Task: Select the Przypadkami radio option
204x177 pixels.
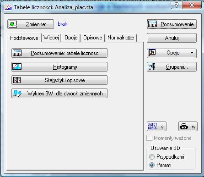Action: coord(152,157)
